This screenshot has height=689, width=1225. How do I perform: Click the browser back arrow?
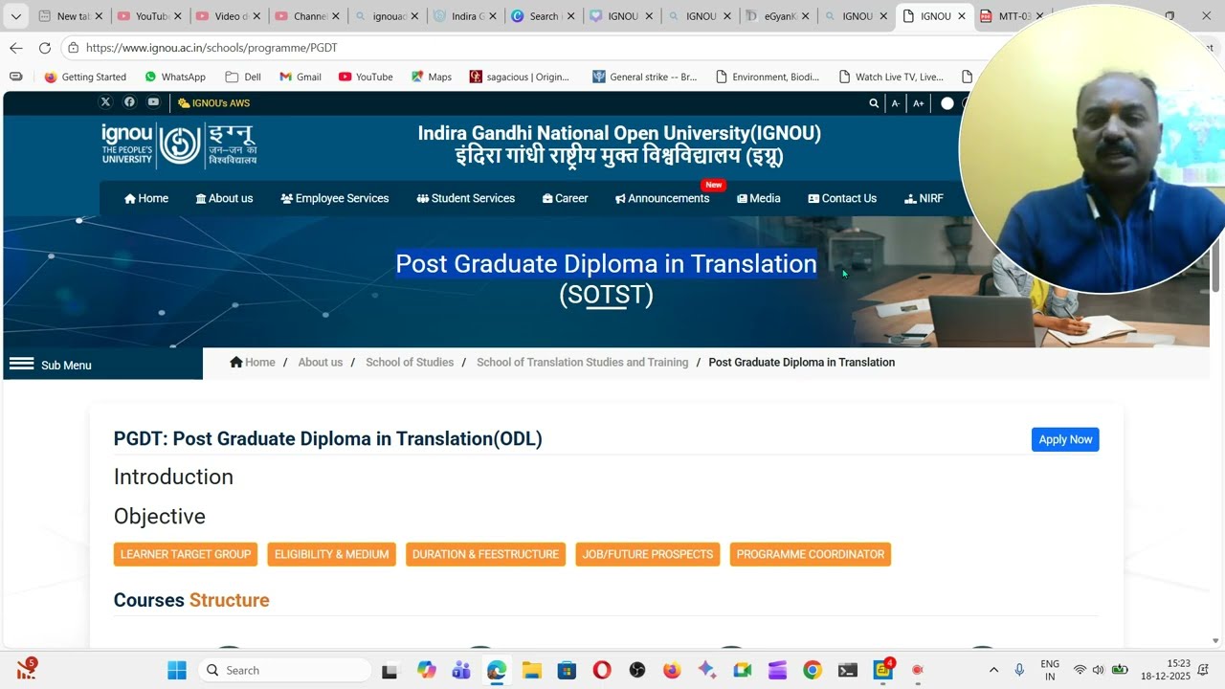(16, 48)
